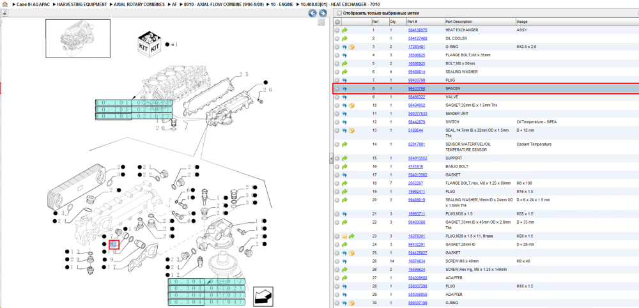Screen dimensions: 639x308
Task: Click the box icon on O-RING ref 3 row
Action: (351, 47)
